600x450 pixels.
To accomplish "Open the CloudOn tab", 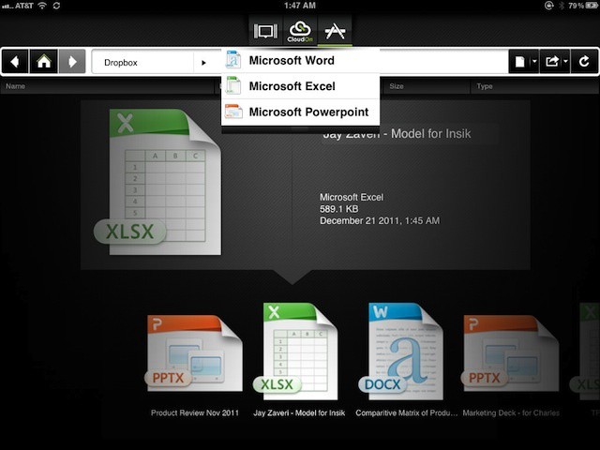I will (300, 31).
